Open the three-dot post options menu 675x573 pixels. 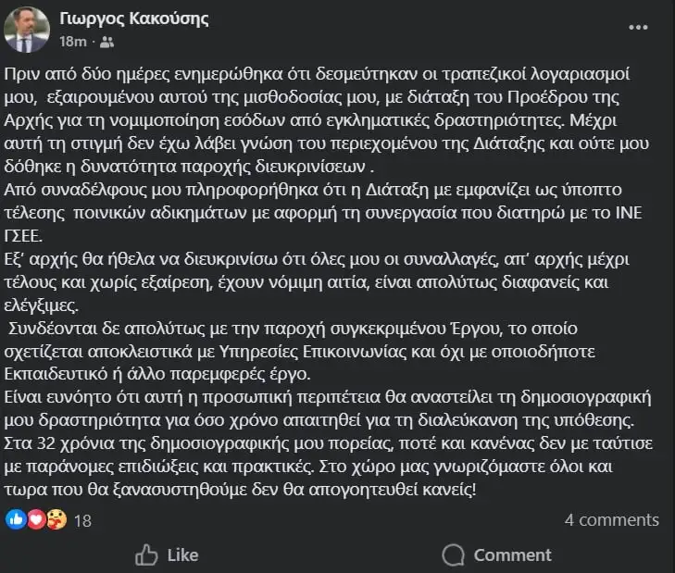639,27
